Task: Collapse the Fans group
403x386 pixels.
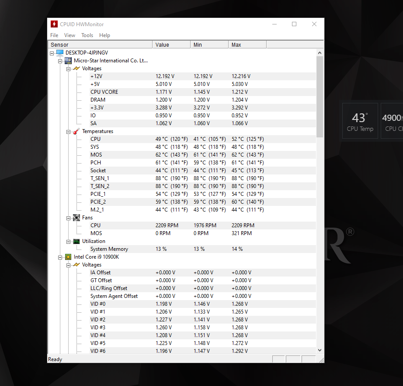Action: 68,218
